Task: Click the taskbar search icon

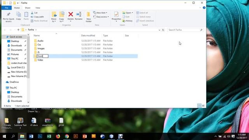Action: click(13, 136)
